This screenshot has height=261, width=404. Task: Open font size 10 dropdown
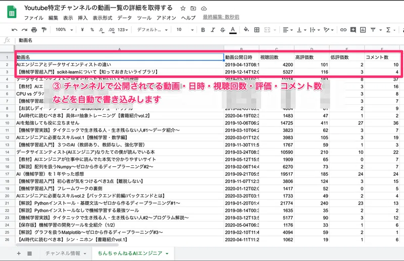(x=185, y=30)
